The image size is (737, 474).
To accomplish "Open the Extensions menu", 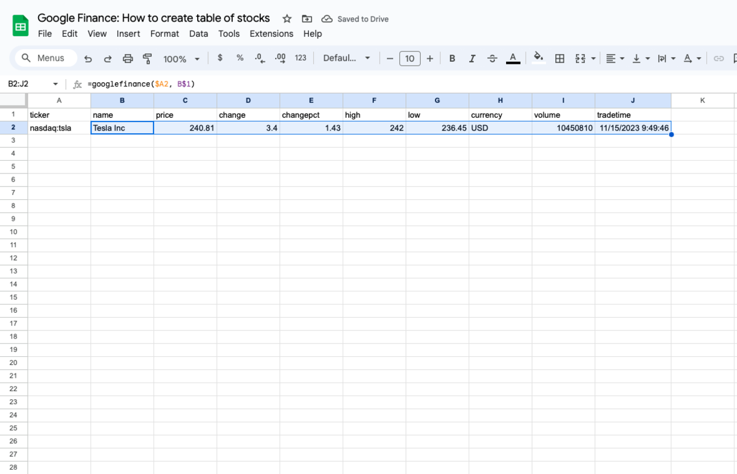I will pyautogui.click(x=271, y=34).
